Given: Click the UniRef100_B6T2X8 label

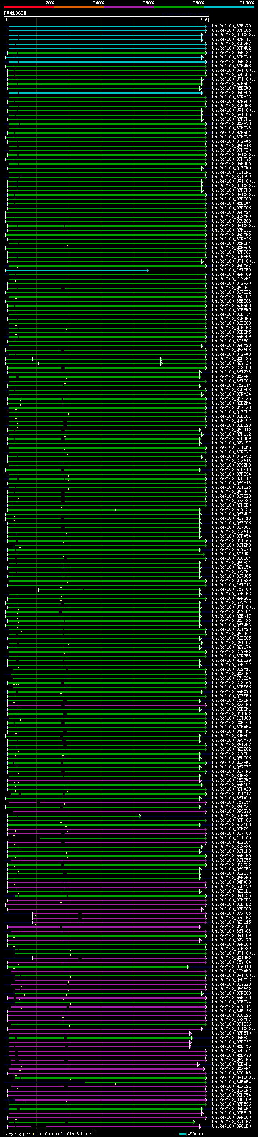Looking at the screenshot, I should pyautogui.click(x=231, y=372).
